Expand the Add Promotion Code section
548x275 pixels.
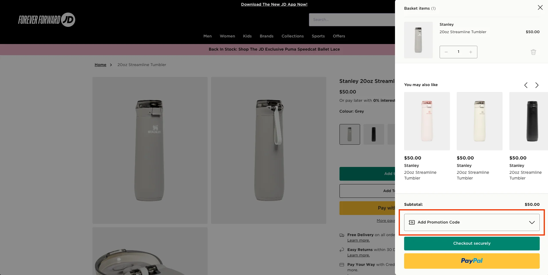coord(472,222)
